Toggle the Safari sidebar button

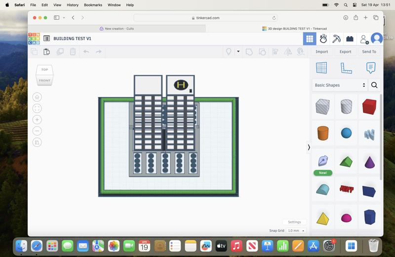click(56, 18)
